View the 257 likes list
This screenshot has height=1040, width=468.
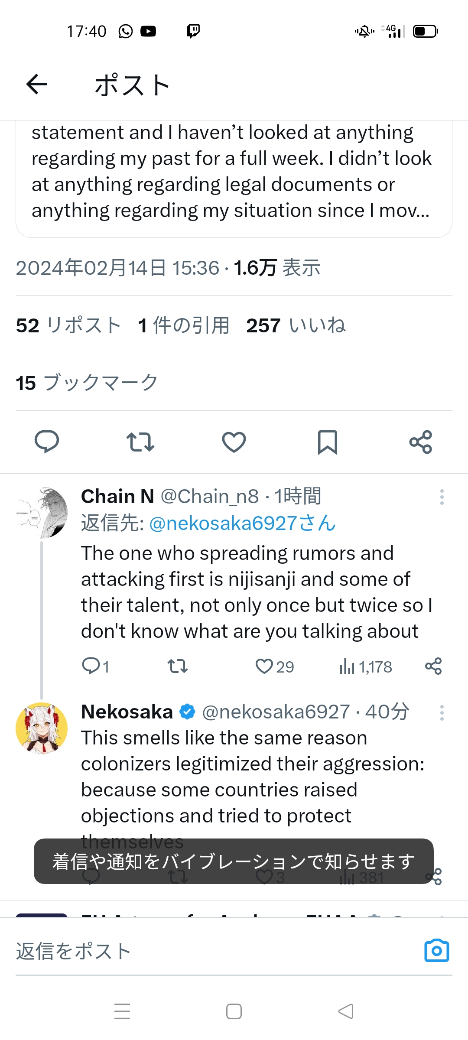tap(296, 325)
